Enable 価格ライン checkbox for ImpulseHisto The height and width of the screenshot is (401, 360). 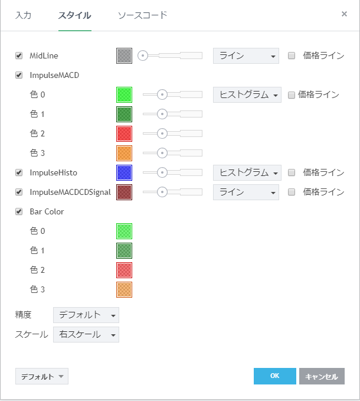[292, 172]
